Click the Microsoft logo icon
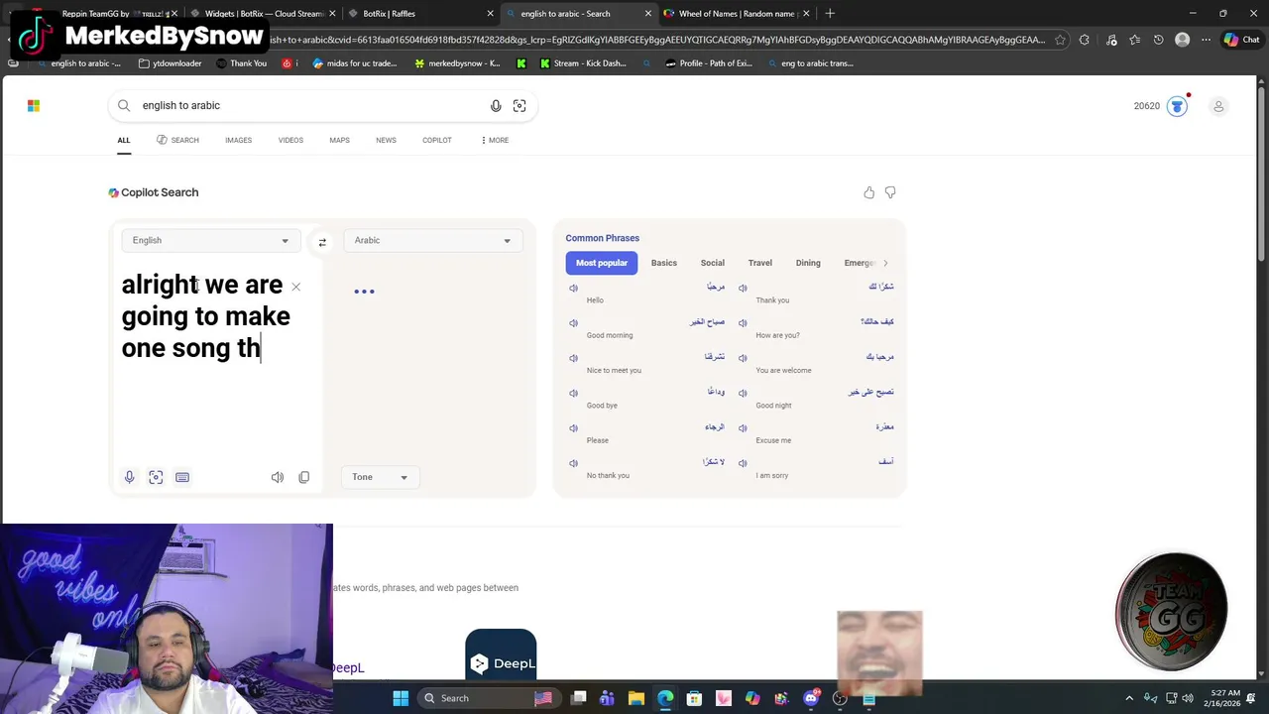The width and height of the screenshot is (1269, 714). (34, 106)
